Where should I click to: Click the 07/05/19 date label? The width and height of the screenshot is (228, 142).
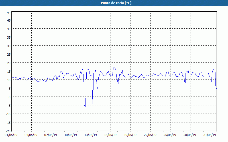click(51, 135)
